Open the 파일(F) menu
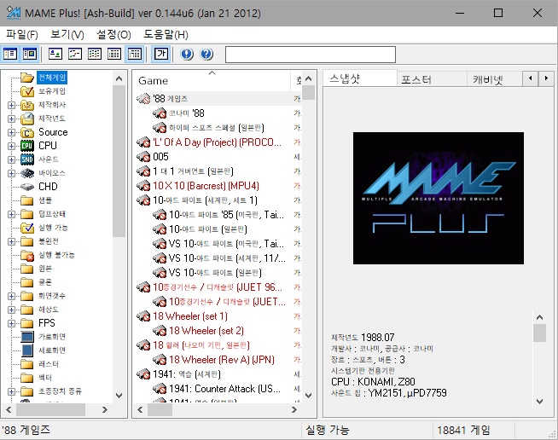 point(22,35)
